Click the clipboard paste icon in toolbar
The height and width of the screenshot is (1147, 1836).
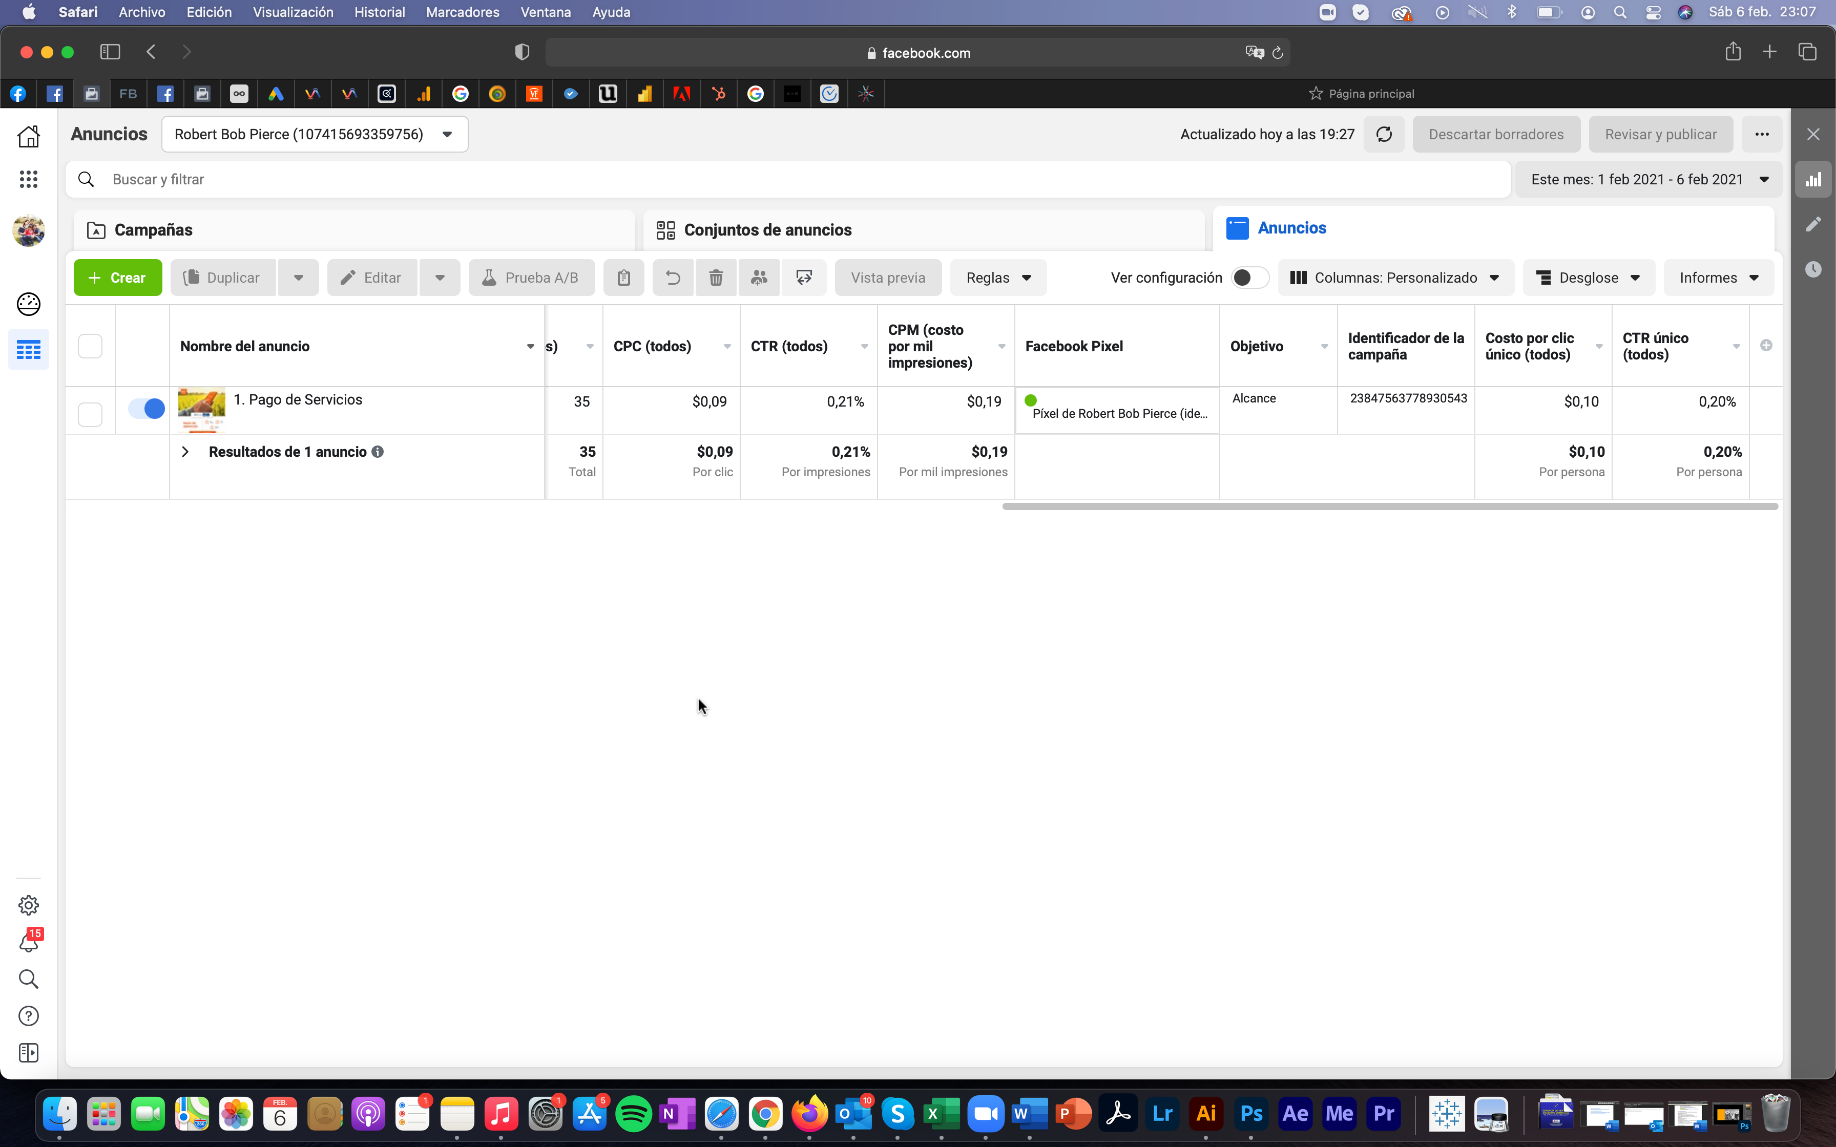(x=623, y=278)
